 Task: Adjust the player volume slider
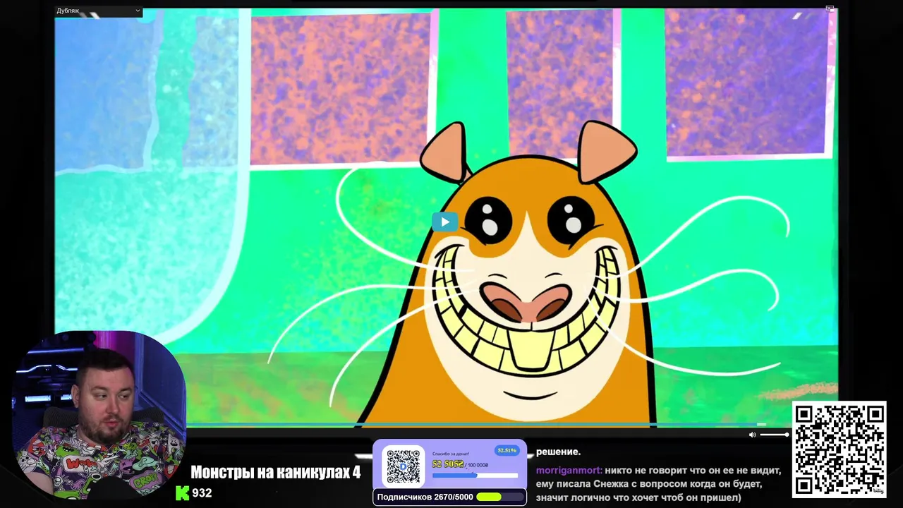pos(774,435)
